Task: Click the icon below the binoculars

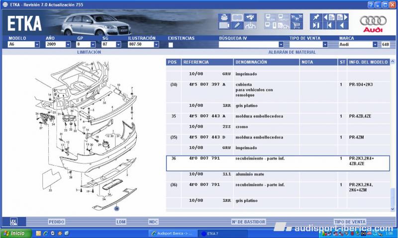Action: [x=250, y=25]
